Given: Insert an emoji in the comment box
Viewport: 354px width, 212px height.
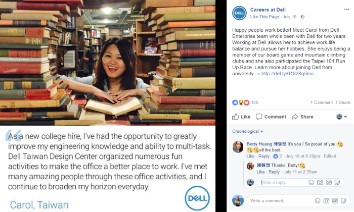Looking at the screenshot, I should pos(318,200).
